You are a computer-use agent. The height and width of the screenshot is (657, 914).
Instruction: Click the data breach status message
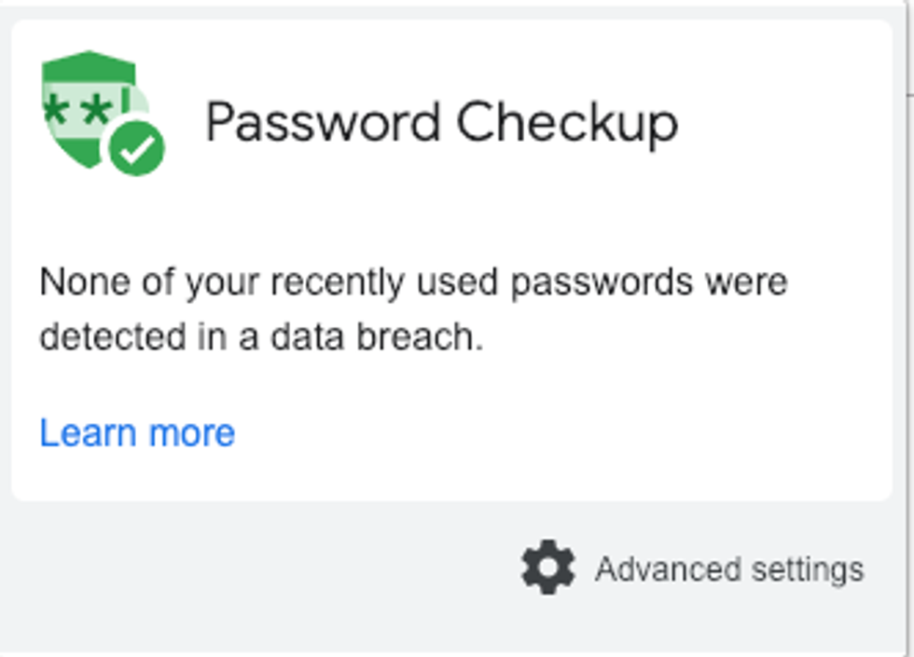click(413, 309)
